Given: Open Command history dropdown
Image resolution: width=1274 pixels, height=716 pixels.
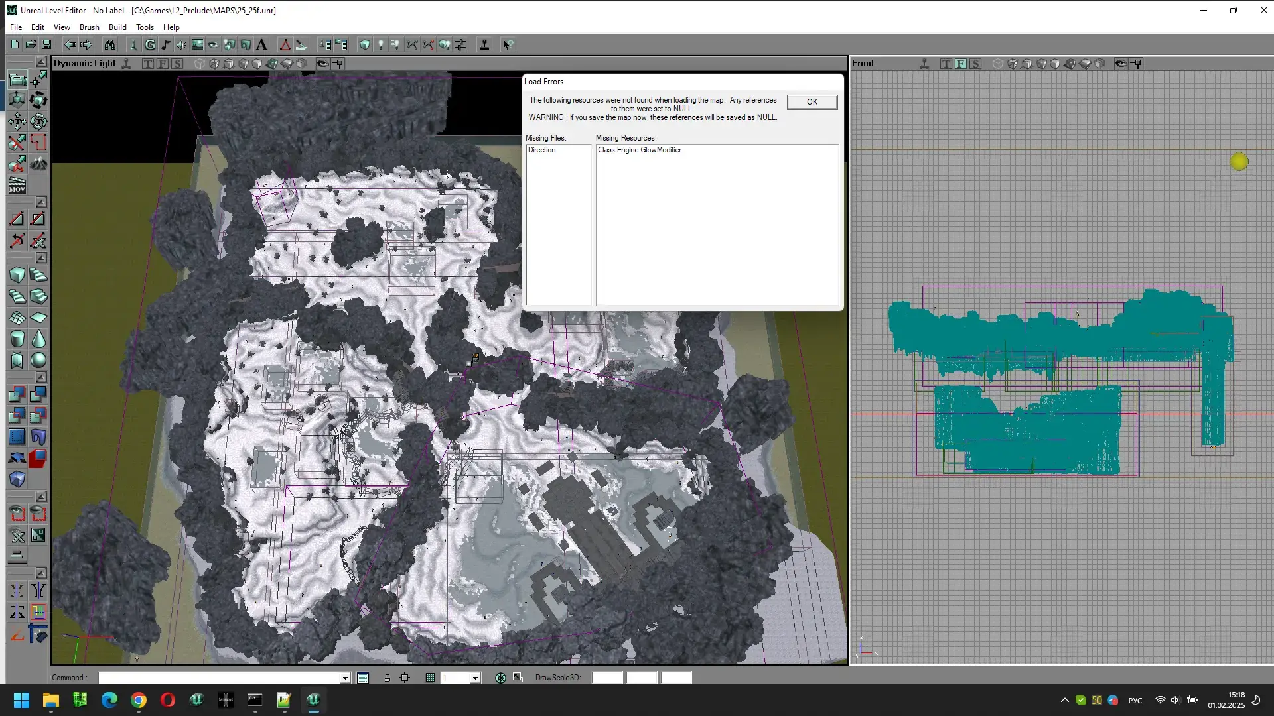Looking at the screenshot, I should (345, 678).
